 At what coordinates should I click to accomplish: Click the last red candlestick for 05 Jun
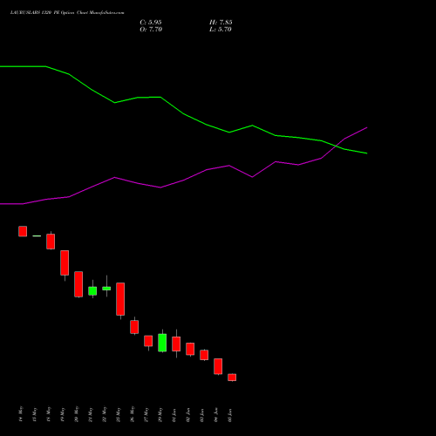click(232, 378)
